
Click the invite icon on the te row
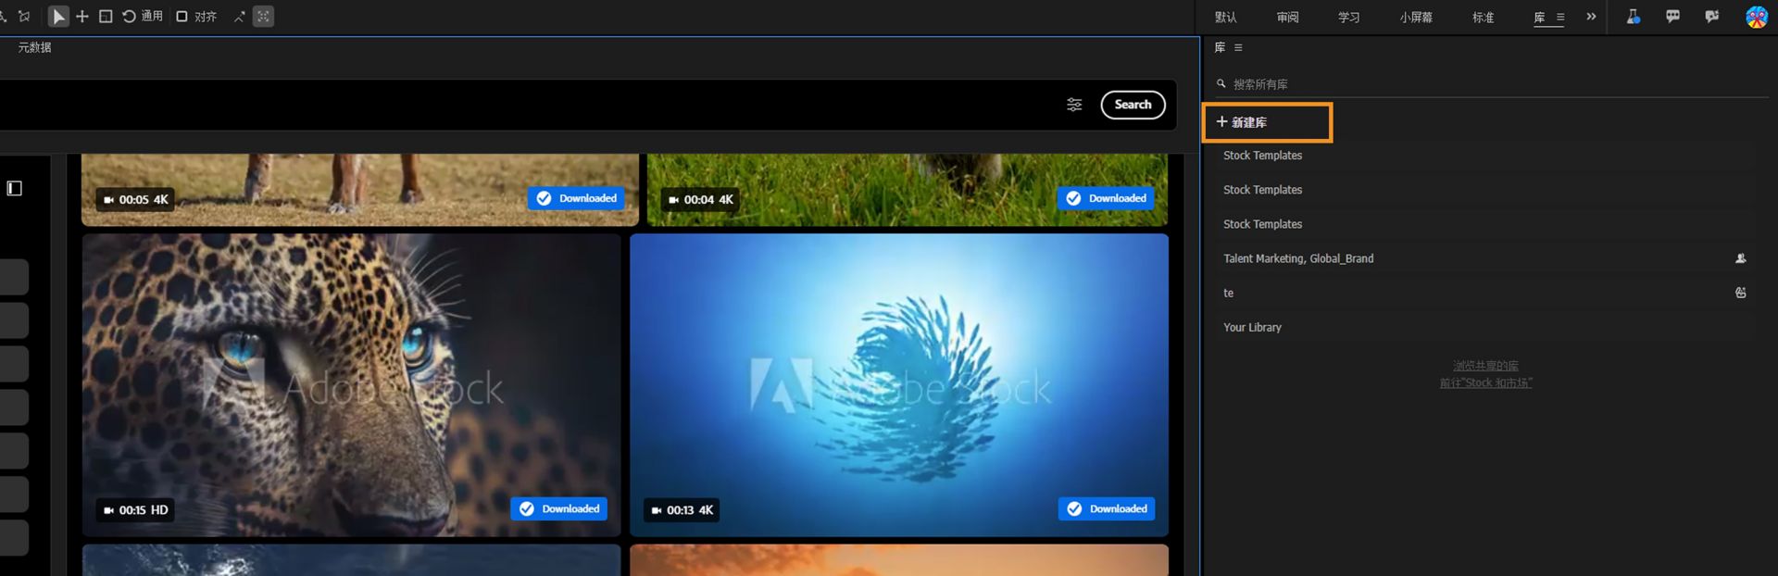point(1741,293)
